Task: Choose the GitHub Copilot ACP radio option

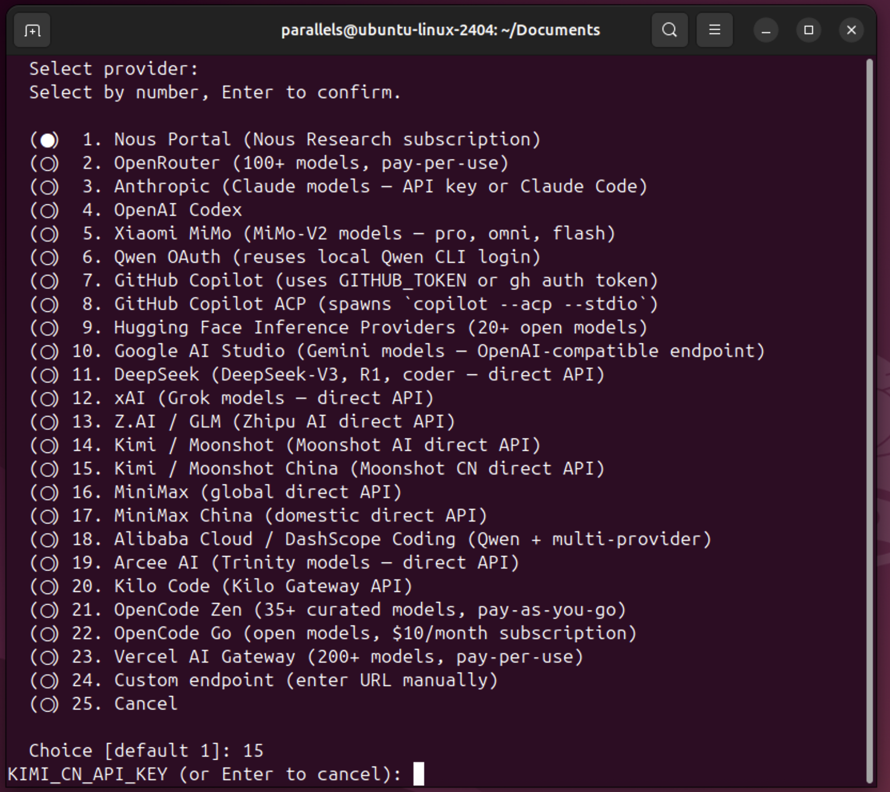Action: [x=46, y=305]
